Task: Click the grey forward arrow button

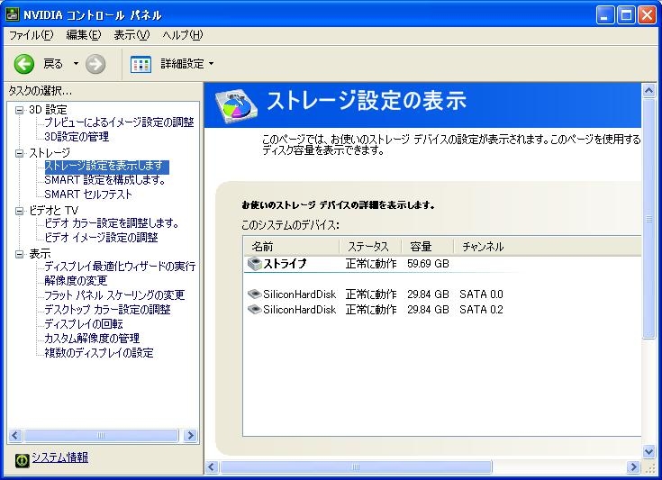Action: [x=95, y=64]
